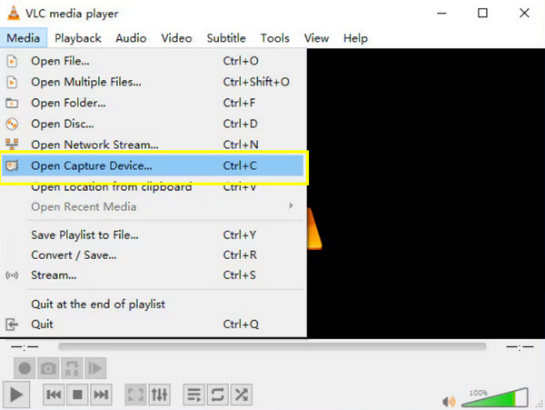Choose Stream... menu entry
The image size is (545, 410).
coord(153,275)
